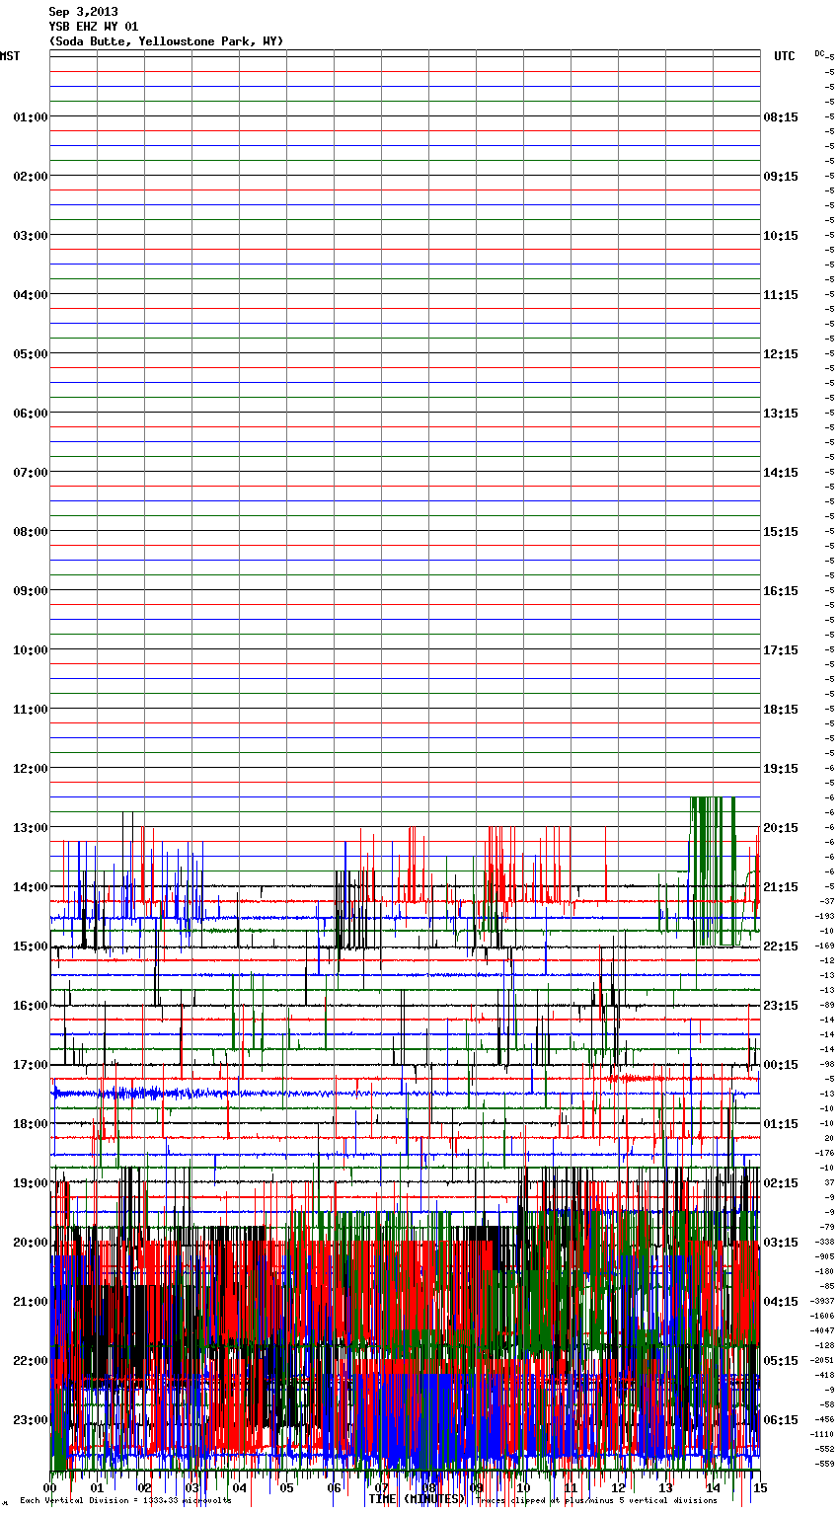Click the date text "Sep 3,2013"

[x=83, y=12]
